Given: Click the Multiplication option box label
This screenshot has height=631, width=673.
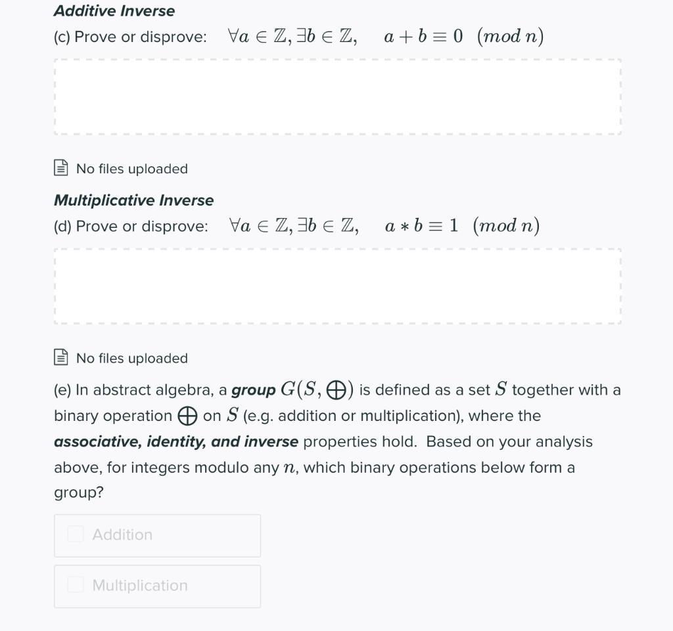Looking at the screenshot, I should coord(139,585).
